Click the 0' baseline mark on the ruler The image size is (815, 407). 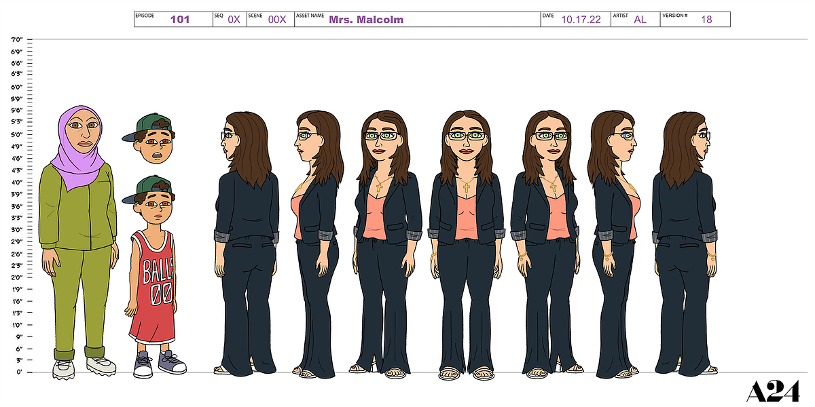19,372
